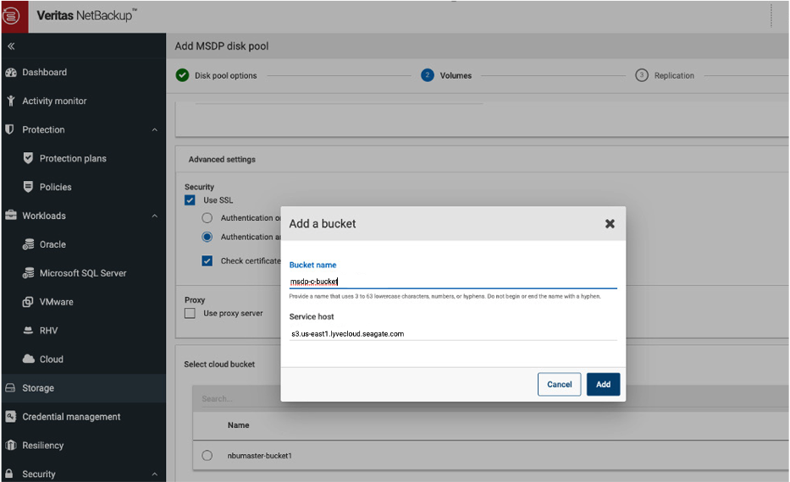Image resolution: width=790 pixels, height=482 pixels.
Task: Click the Protection shield icon
Action: click(9, 129)
